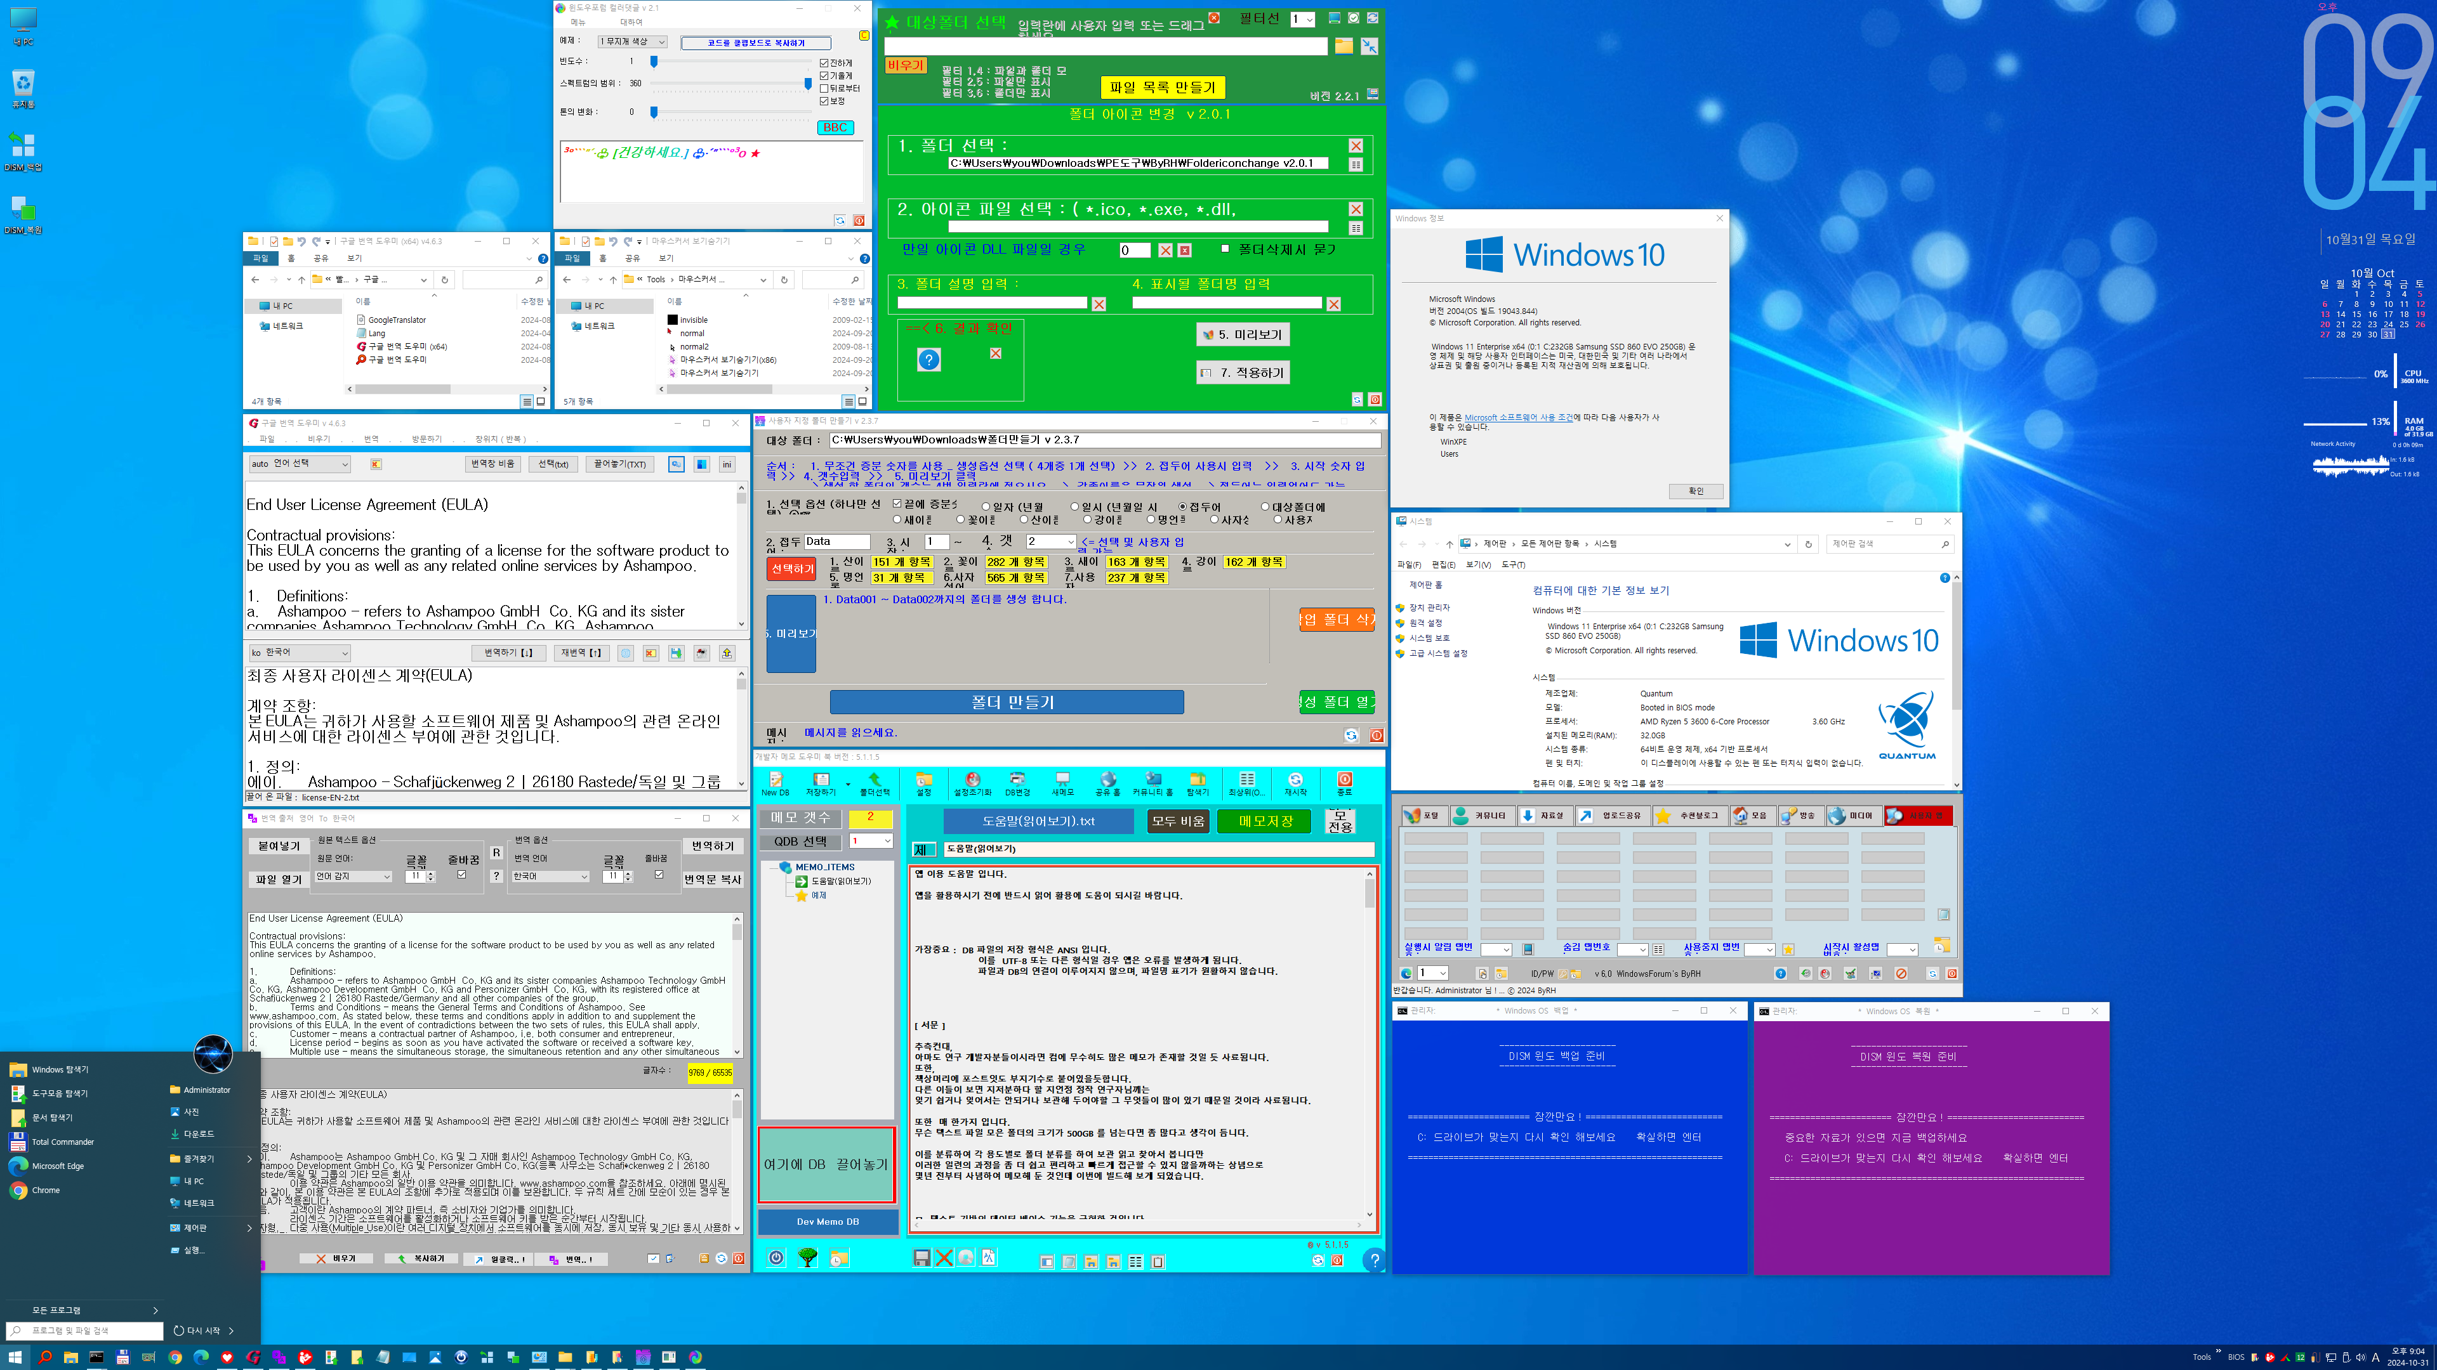Enable 폴더삭제시 묻기 checkbox
The height and width of the screenshot is (1370, 2437).
point(1225,249)
